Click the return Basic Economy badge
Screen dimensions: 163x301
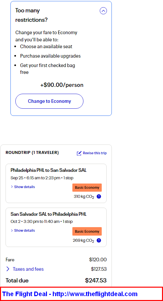87,231
